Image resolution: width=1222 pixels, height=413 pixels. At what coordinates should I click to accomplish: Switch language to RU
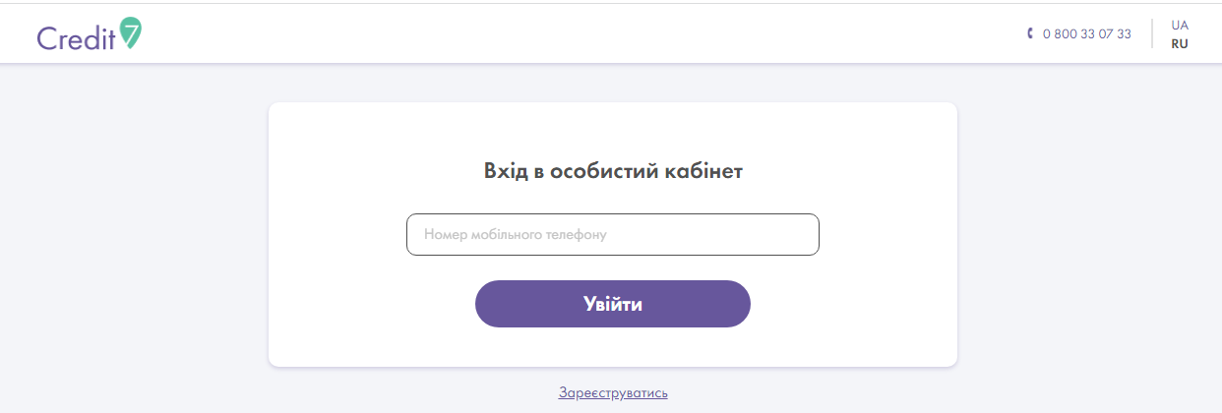pos(1180,44)
